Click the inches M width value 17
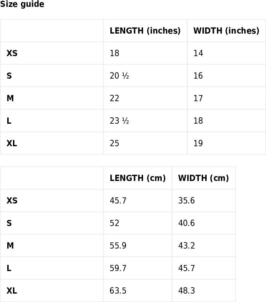The image size is (266, 302). [x=198, y=99]
